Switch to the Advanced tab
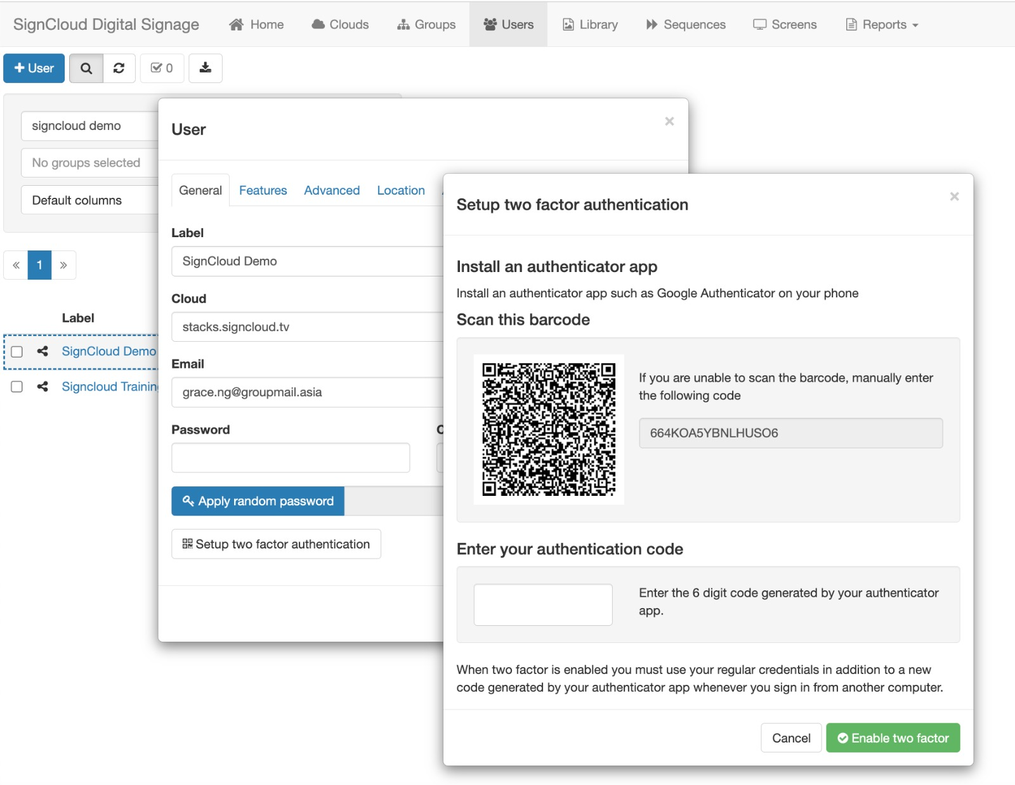The width and height of the screenshot is (1015, 785). pos(332,190)
